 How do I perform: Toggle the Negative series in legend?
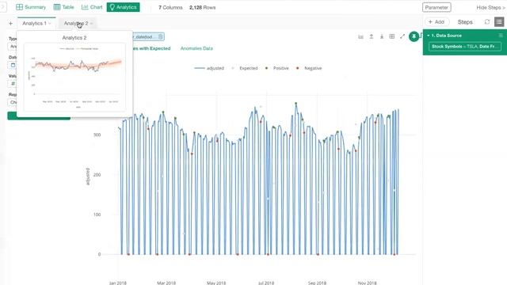coord(309,68)
